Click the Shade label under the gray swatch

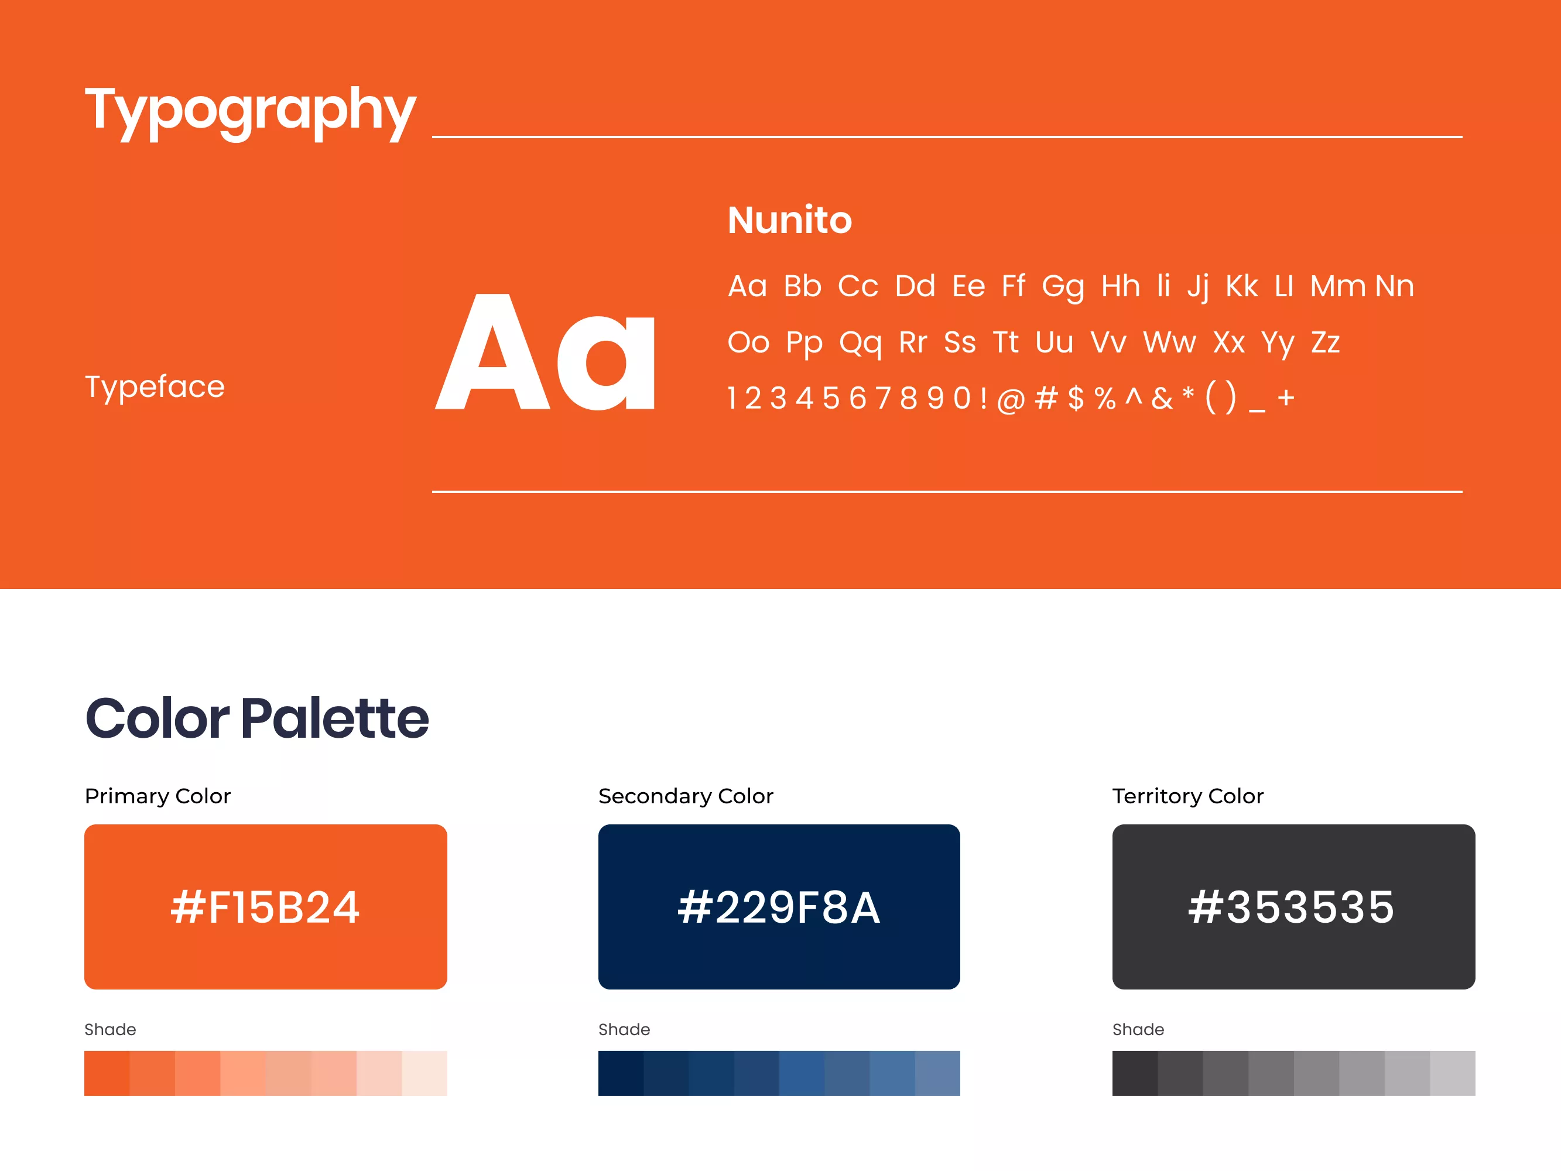[1138, 1029]
